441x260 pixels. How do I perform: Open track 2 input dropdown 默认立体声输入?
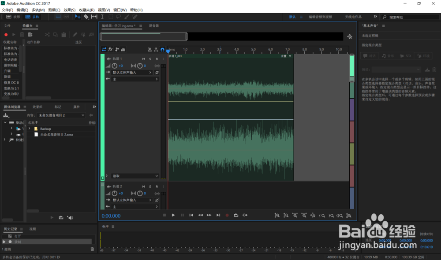point(132,200)
